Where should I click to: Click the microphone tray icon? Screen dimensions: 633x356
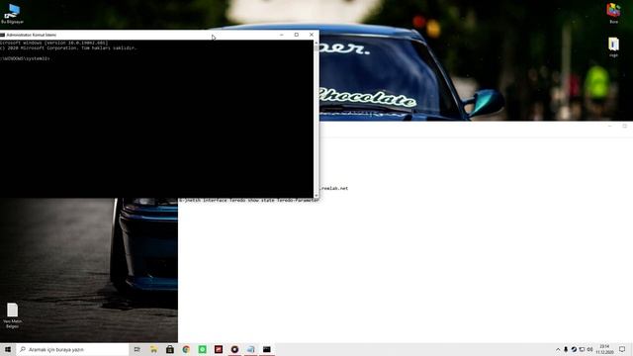click(x=566, y=349)
